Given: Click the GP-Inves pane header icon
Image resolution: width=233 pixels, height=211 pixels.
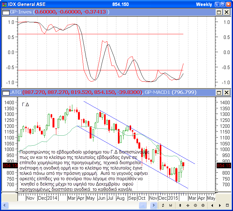Looking at the screenshot, I should click(x=6, y=12).
